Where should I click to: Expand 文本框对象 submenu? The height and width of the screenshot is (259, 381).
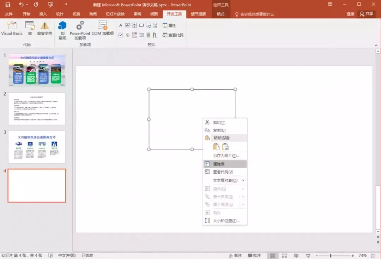point(225,180)
